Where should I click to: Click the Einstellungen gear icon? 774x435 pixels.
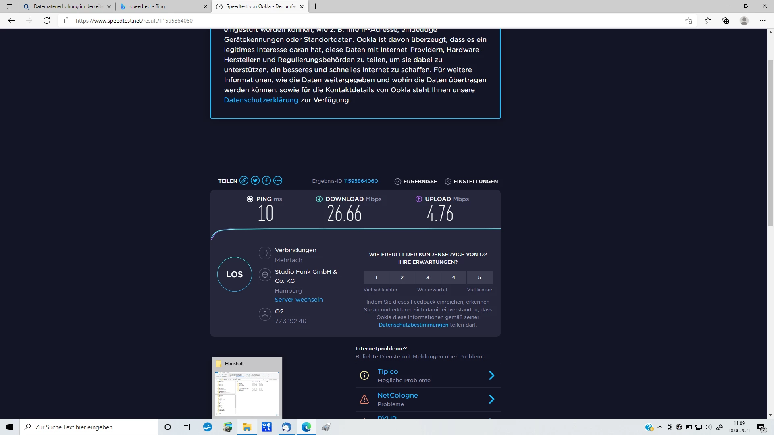pos(448,182)
